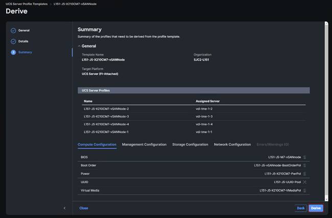Image resolution: width=332 pixels, height=218 pixels.
Task: Click scrollbar down arrow
Action: tap(326, 199)
